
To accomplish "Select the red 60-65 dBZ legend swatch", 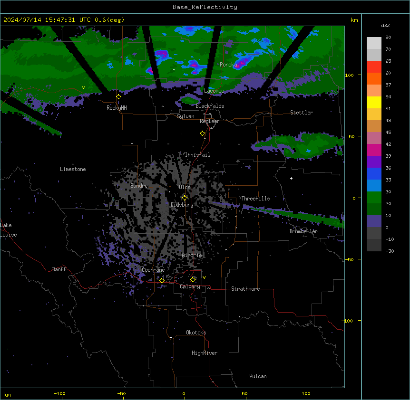I will [x=374, y=67].
